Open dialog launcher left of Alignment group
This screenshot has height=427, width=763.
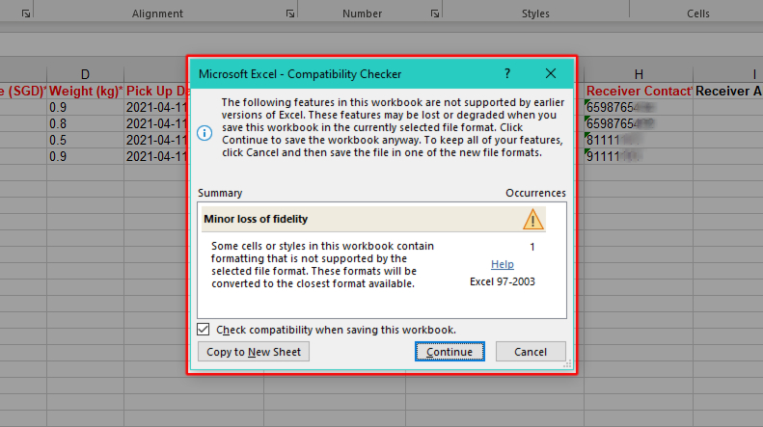point(26,13)
